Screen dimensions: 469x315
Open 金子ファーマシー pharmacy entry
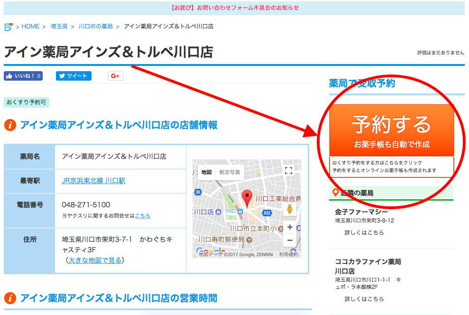tap(361, 212)
